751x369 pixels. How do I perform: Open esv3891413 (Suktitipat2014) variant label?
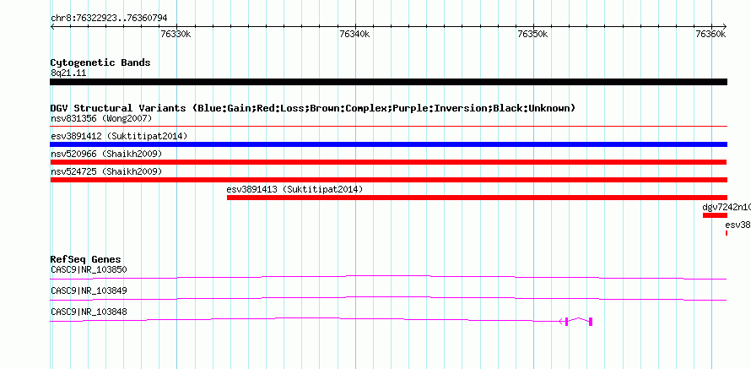point(294,189)
